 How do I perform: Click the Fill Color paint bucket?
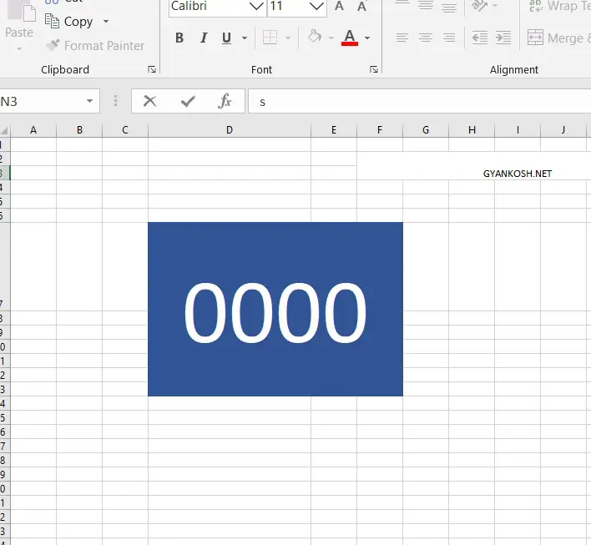tap(315, 38)
